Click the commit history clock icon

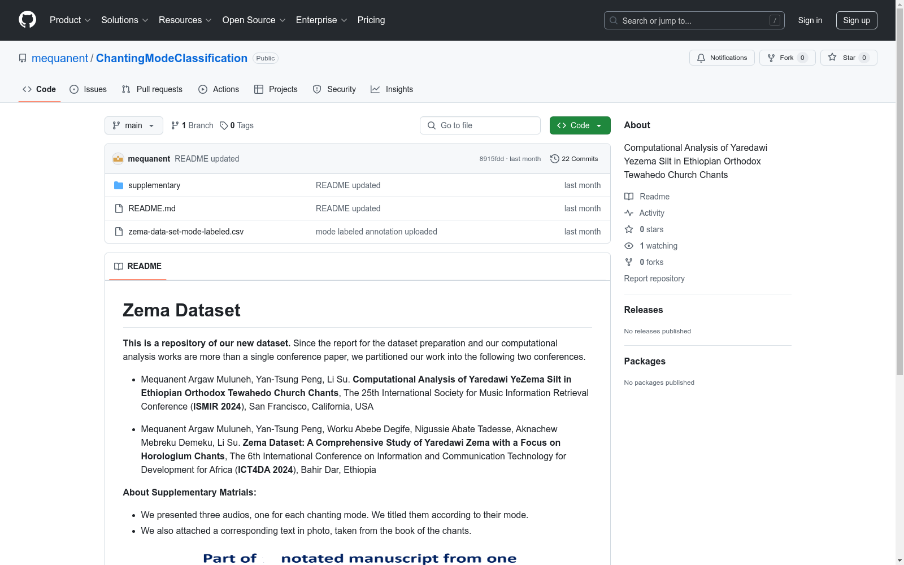click(x=555, y=159)
